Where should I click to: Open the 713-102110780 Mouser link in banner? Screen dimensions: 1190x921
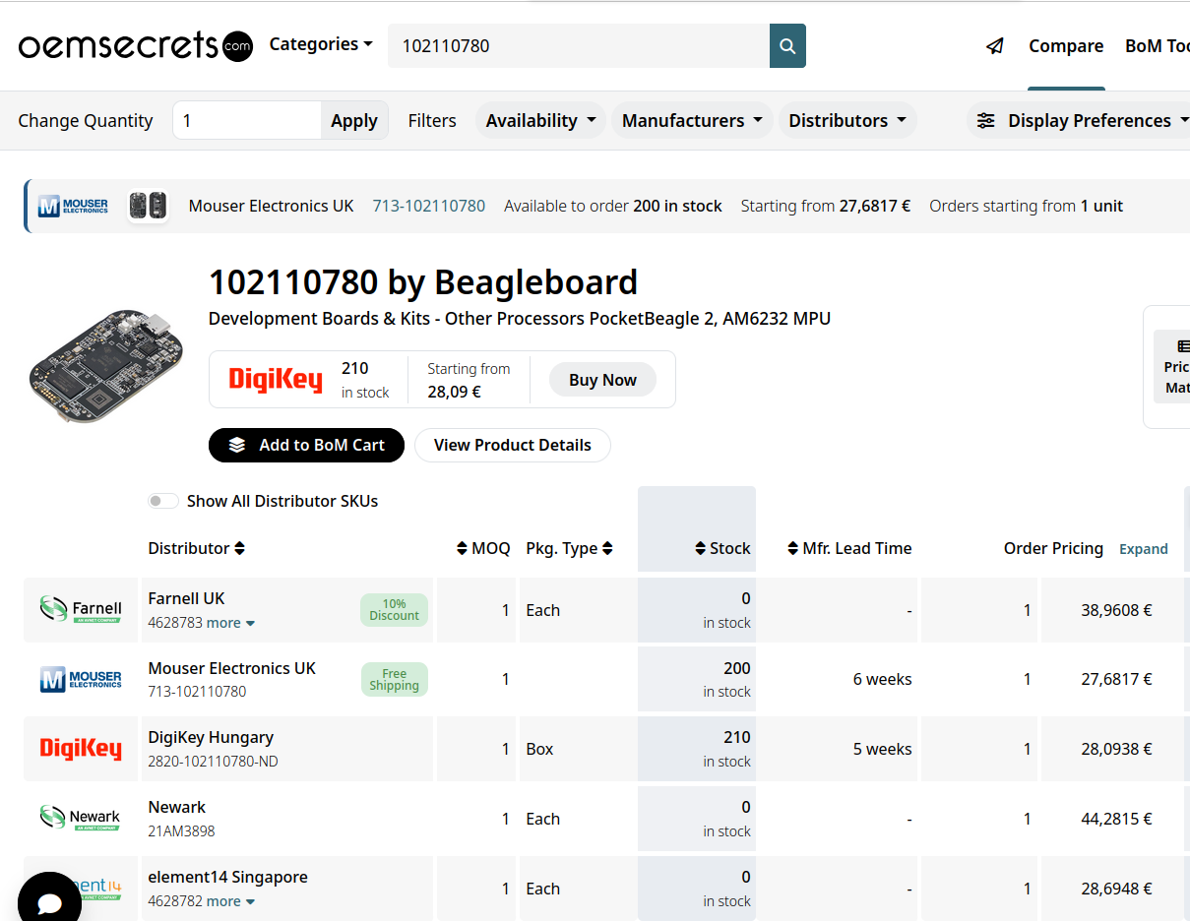click(x=429, y=206)
